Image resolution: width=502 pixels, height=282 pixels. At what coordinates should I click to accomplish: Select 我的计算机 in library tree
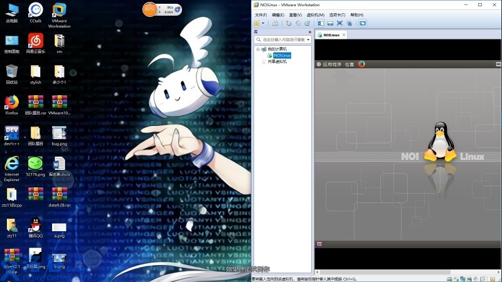277,50
